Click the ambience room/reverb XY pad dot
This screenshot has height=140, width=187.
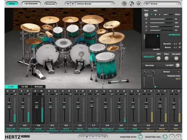coord(158,36)
